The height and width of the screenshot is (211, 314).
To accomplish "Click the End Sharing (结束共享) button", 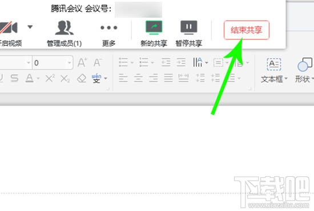I will 246,30.
